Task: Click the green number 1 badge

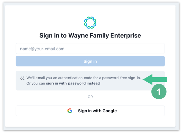Action: coord(159,92)
